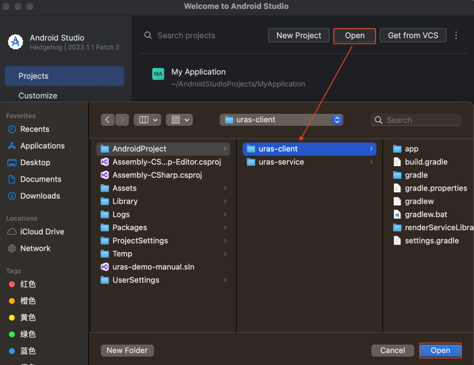Open the uras-client path popup menu
This screenshot has width=474, height=365.
(281, 120)
